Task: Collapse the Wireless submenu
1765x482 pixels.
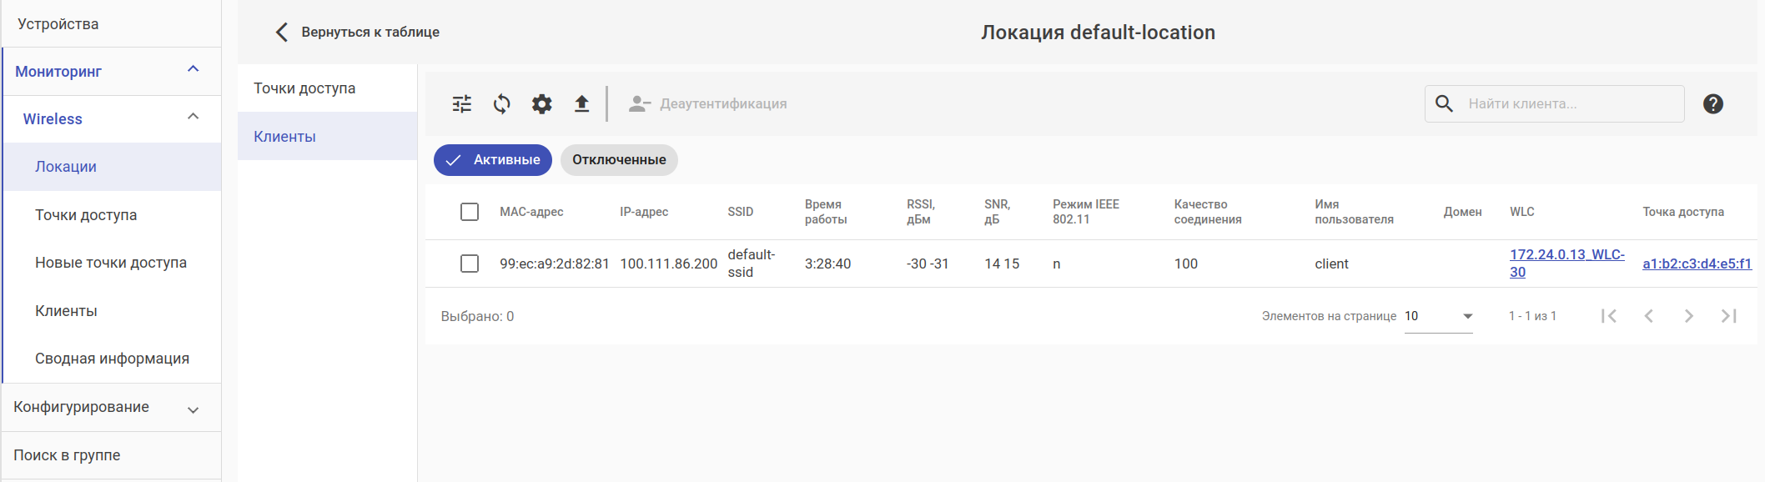Action: click(x=194, y=117)
